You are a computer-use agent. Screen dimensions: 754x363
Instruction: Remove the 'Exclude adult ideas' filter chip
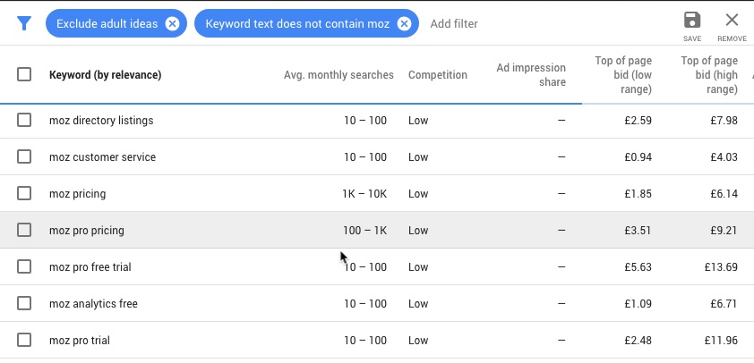172,23
